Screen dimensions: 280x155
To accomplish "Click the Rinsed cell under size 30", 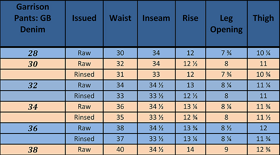I will tap(84, 74).
